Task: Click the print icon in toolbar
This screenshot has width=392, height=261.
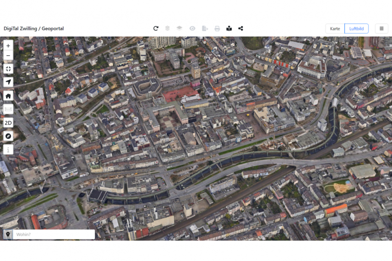Action: pyautogui.click(x=217, y=28)
